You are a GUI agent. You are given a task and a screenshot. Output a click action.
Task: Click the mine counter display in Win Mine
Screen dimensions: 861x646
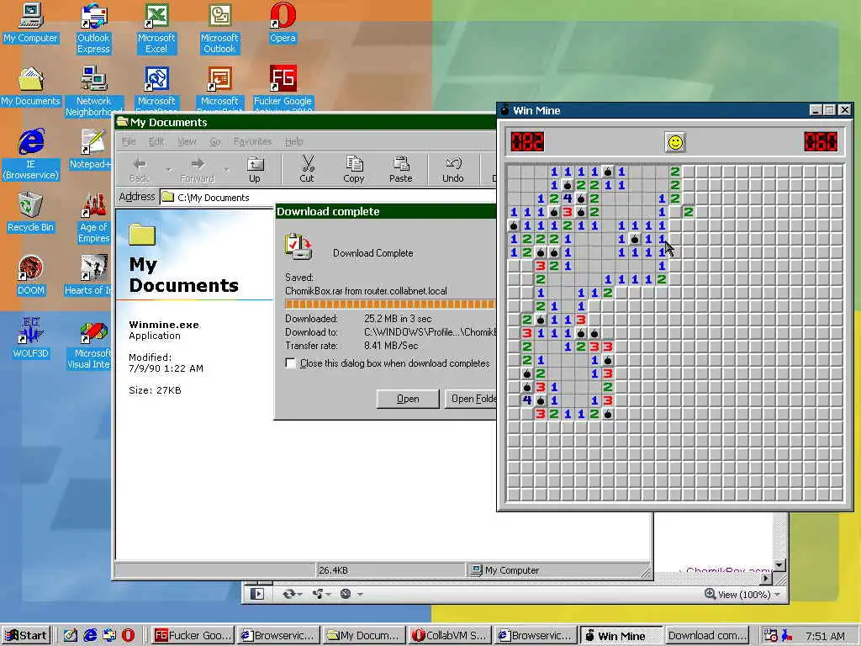point(527,141)
